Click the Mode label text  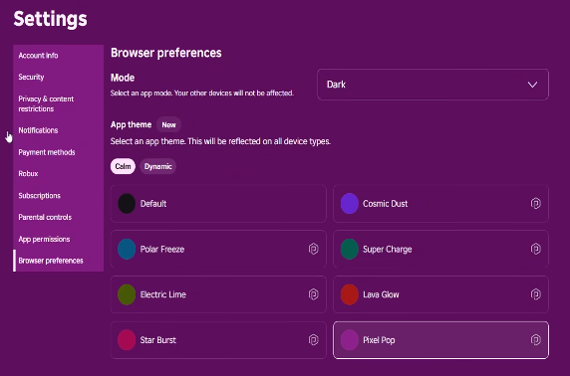pyautogui.click(x=123, y=78)
